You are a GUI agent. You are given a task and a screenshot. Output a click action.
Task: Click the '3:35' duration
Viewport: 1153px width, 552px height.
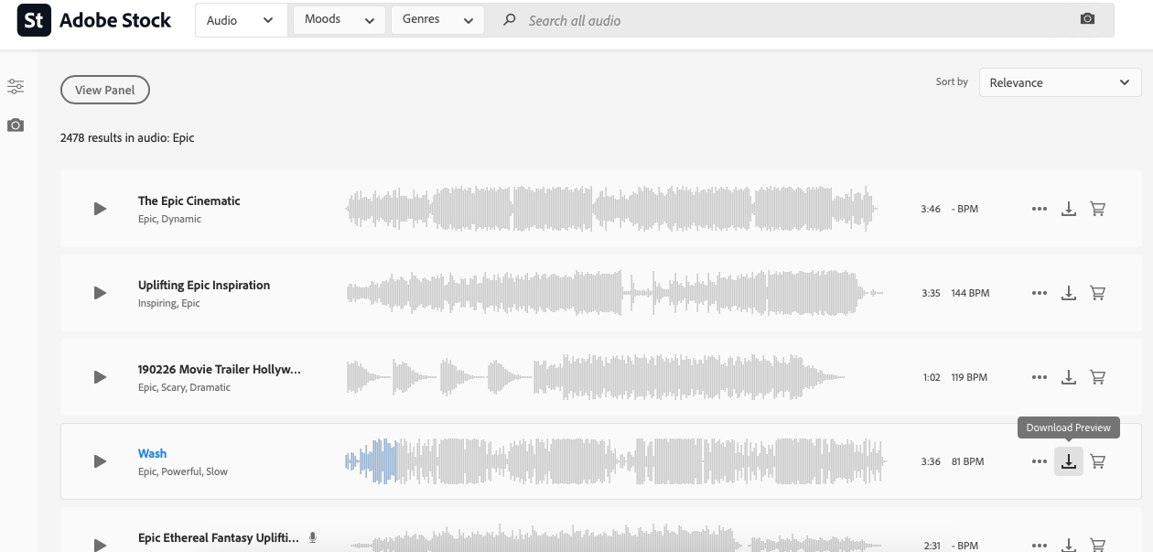click(931, 293)
